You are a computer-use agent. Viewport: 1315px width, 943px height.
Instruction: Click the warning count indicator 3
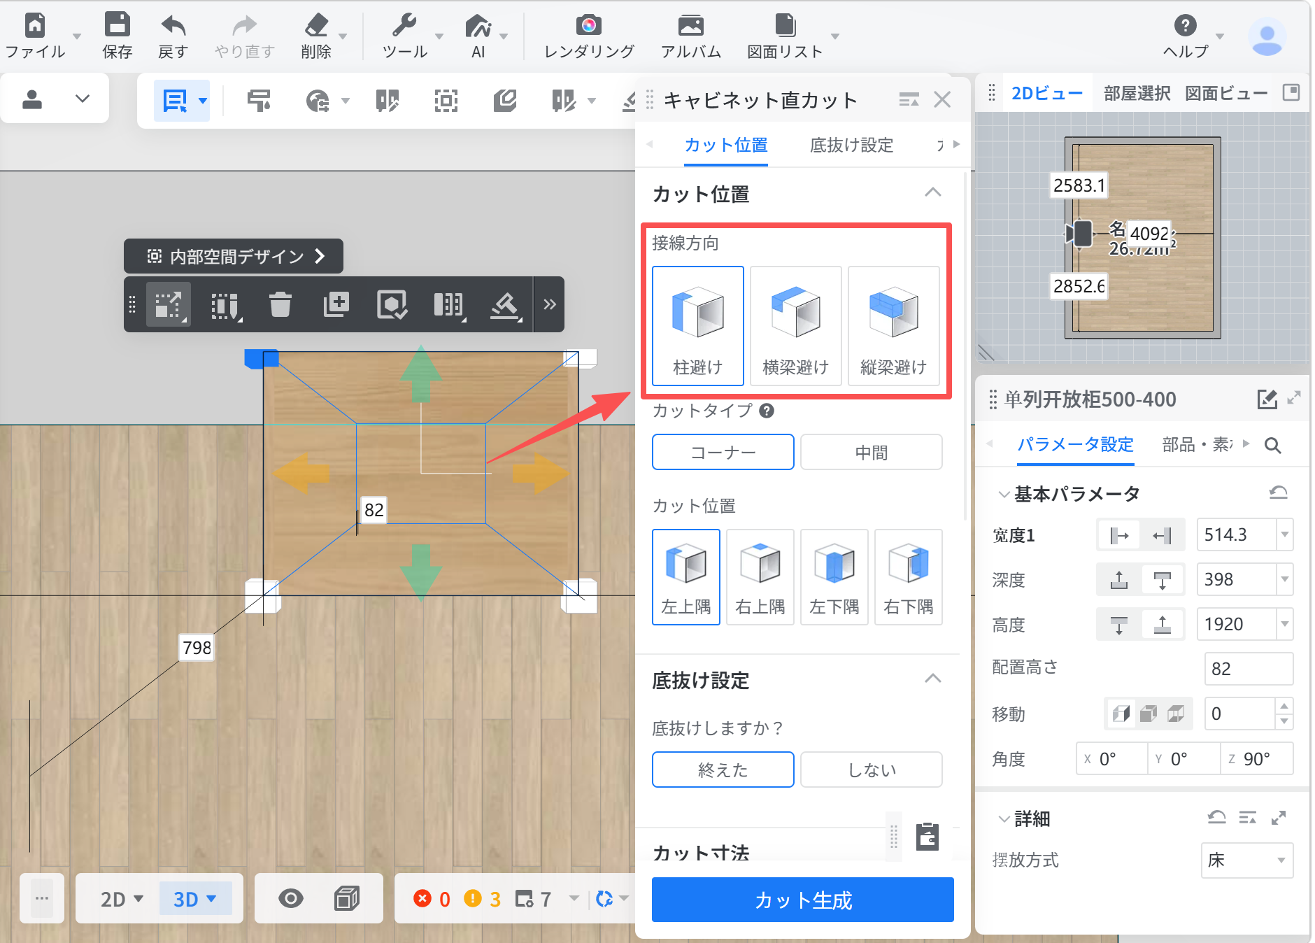coord(483,899)
